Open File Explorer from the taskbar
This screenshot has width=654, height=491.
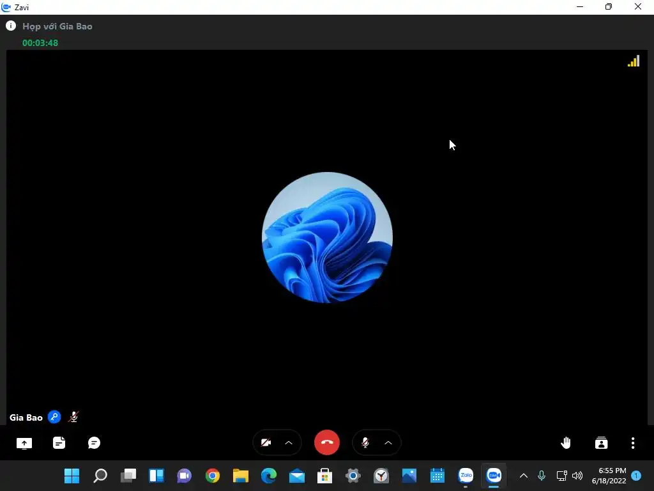coord(241,476)
